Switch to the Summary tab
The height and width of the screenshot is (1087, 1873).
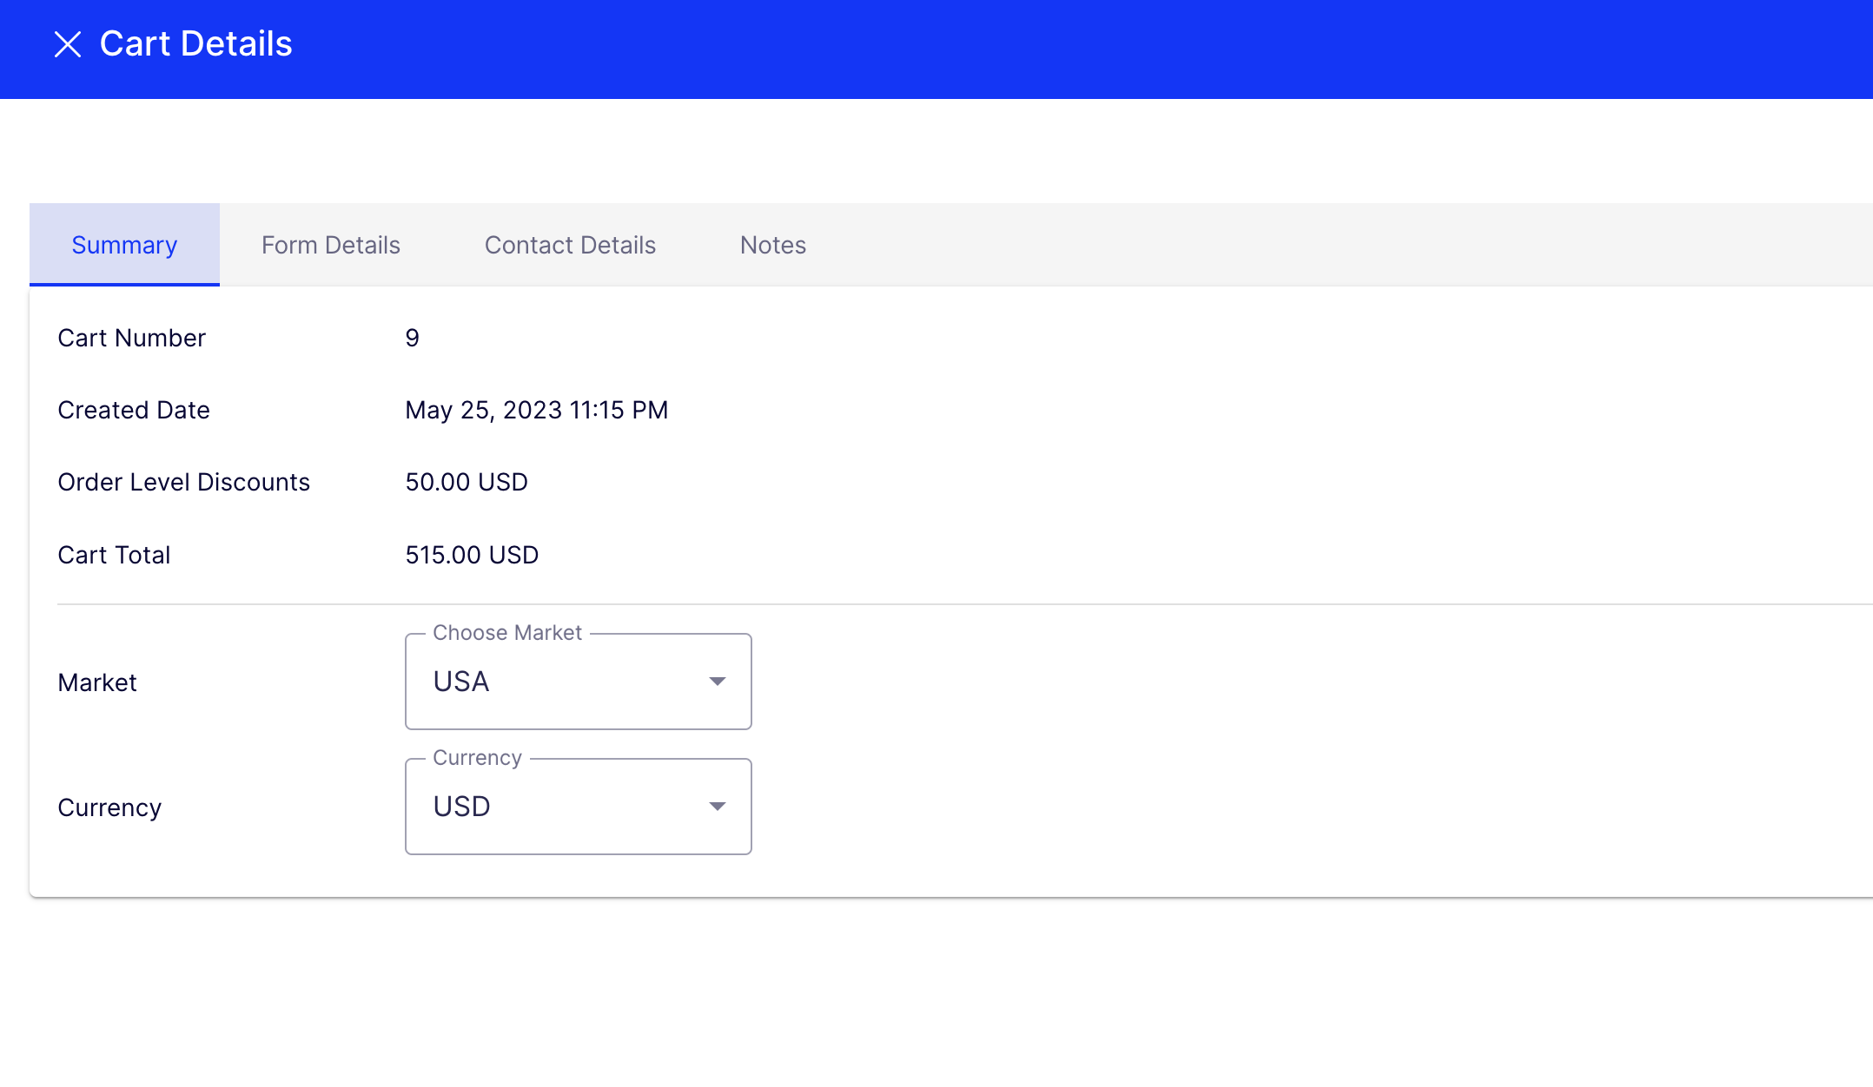tap(124, 245)
